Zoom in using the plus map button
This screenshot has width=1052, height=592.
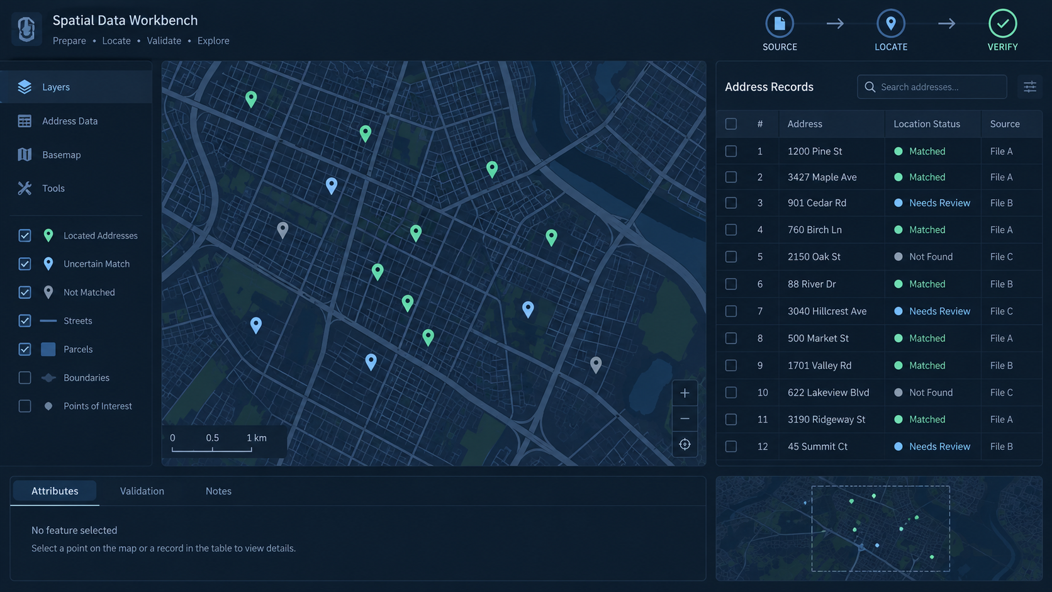tap(685, 393)
